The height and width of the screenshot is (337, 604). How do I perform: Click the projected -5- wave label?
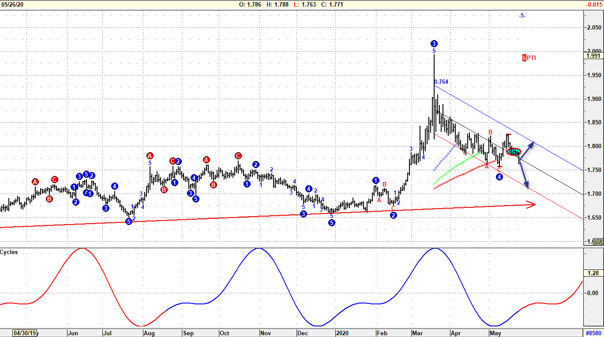click(522, 16)
